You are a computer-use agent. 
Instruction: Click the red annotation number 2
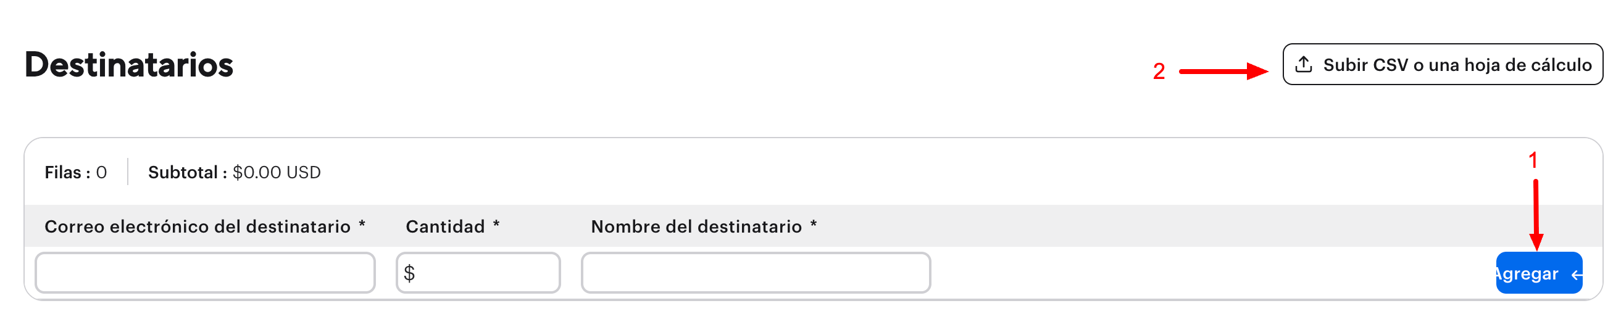pyautogui.click(x=1159, y=71)
